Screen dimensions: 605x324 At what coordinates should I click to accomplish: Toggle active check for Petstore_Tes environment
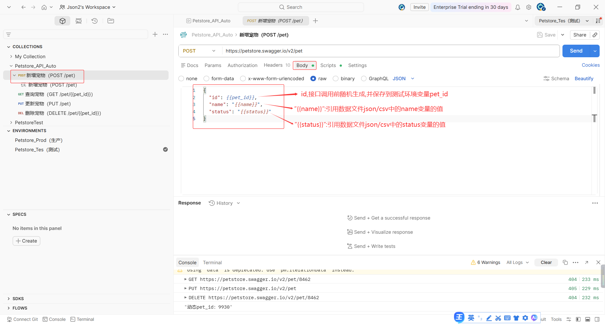tap(165, 149)
